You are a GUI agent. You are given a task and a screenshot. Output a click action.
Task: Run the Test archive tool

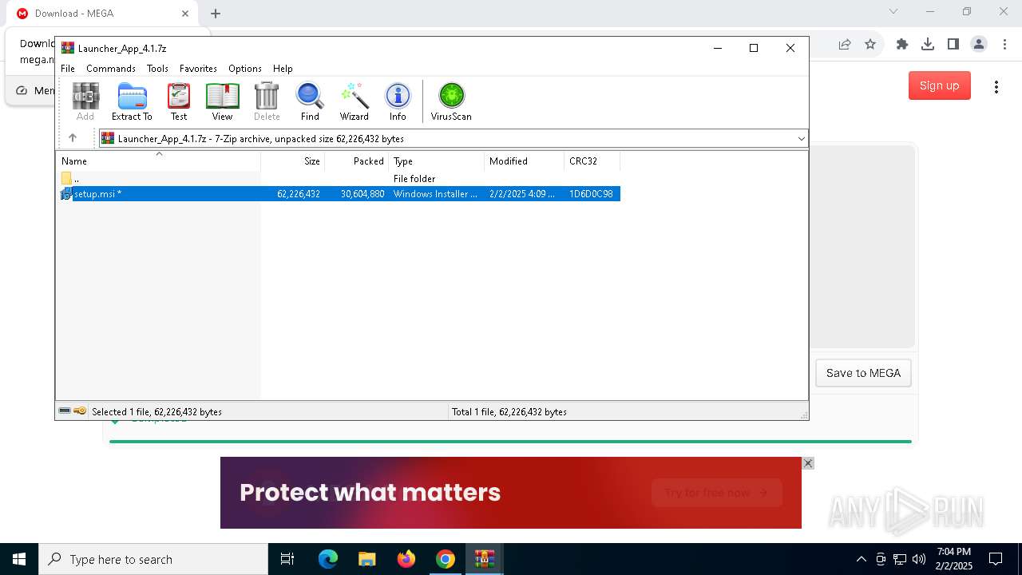pos(179,101)
